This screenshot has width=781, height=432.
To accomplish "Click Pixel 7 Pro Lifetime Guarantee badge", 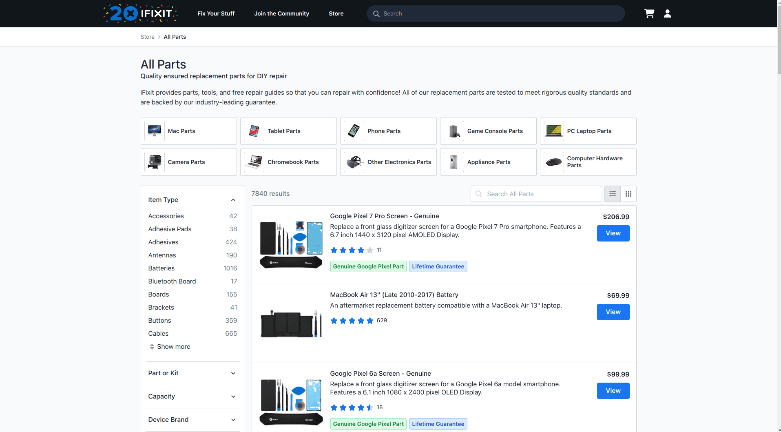I will coord(438,266).
